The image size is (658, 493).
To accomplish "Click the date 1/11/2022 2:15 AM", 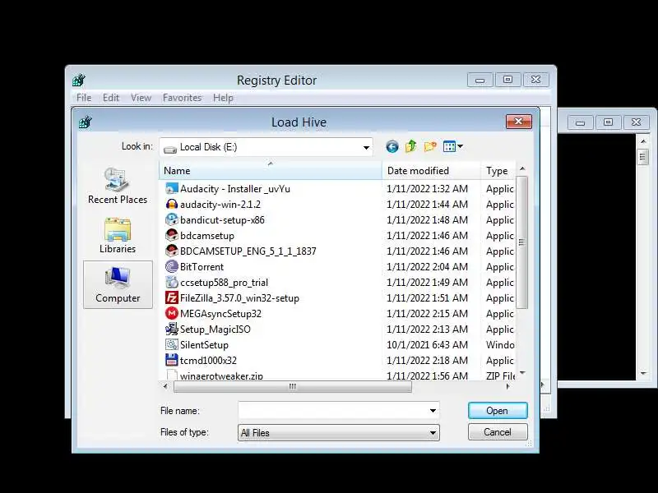I will (427, 314).
